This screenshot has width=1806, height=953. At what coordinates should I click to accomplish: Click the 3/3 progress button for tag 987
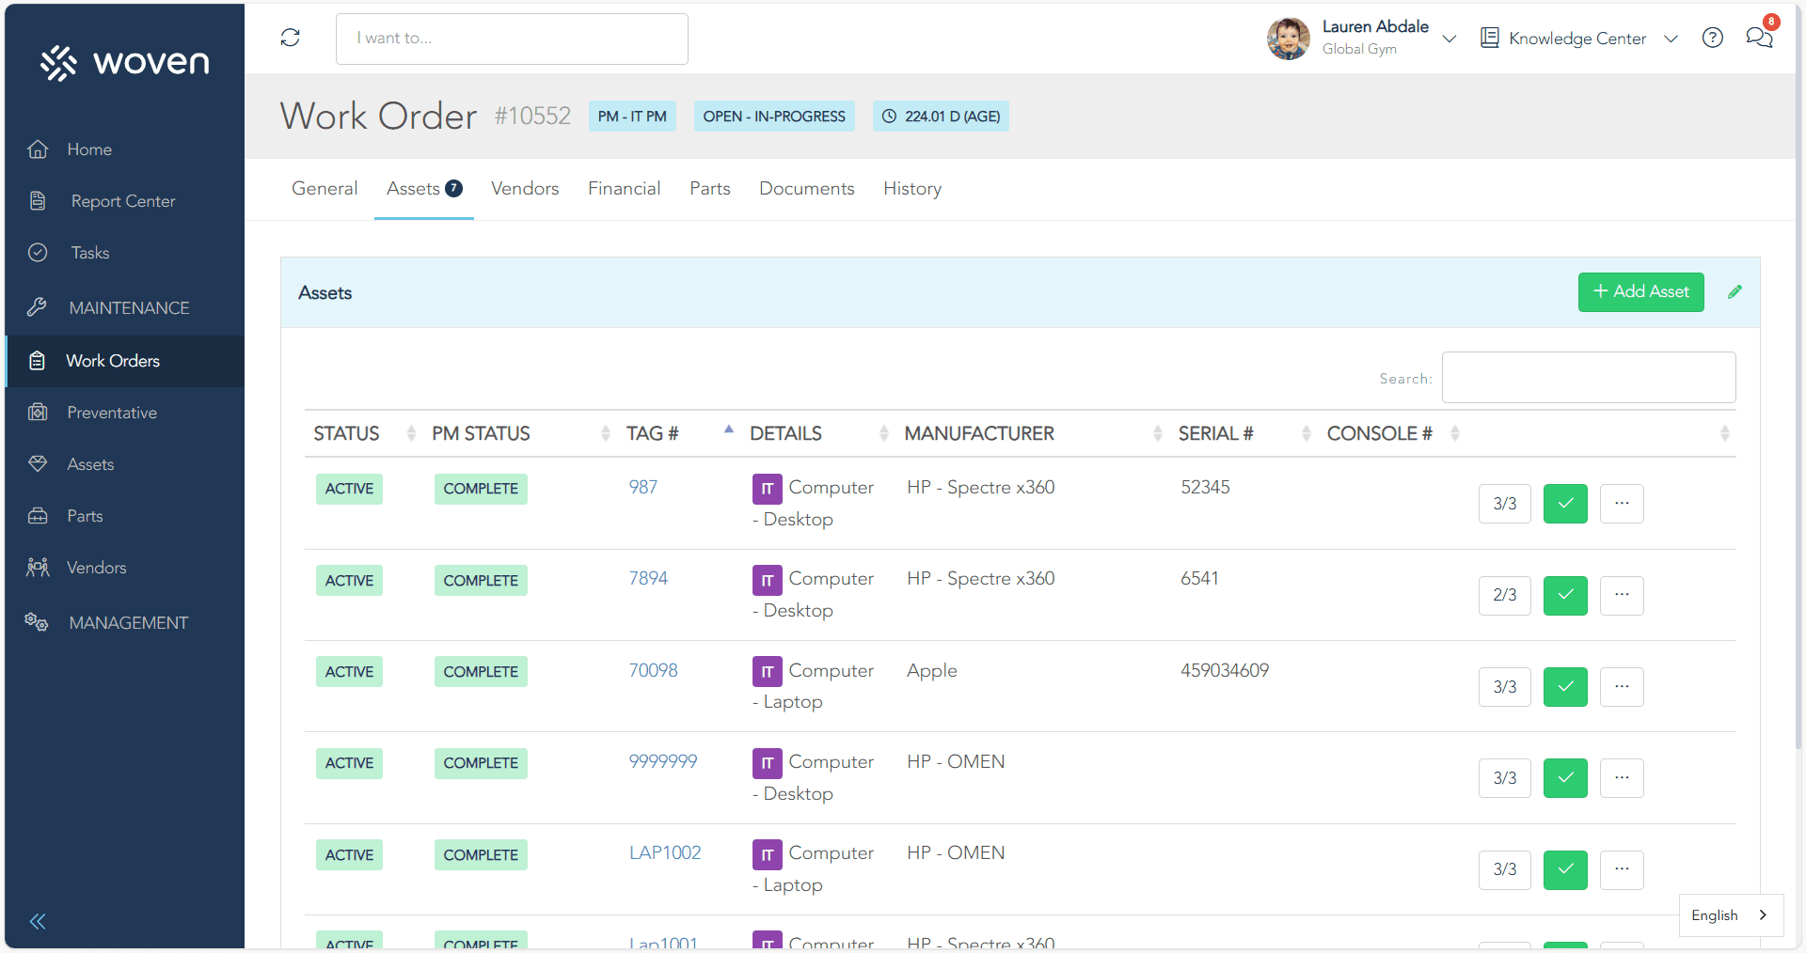pyautogui.click(x=1505, y=504)
